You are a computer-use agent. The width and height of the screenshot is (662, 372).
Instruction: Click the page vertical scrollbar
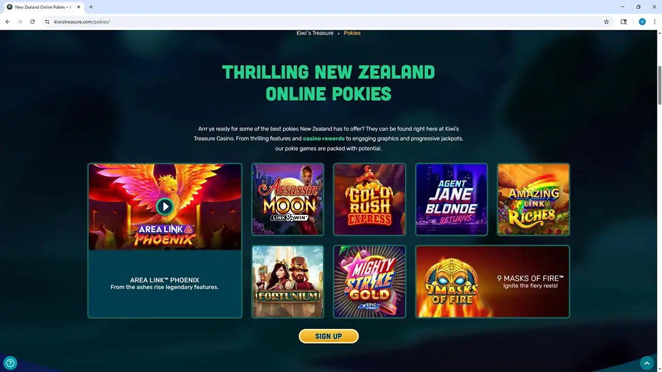click(659, 85)
